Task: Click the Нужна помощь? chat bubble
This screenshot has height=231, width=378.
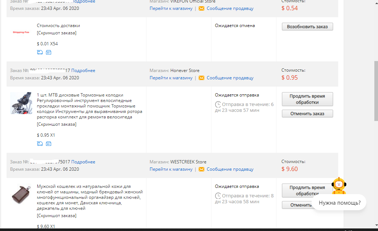Action: 339,203
